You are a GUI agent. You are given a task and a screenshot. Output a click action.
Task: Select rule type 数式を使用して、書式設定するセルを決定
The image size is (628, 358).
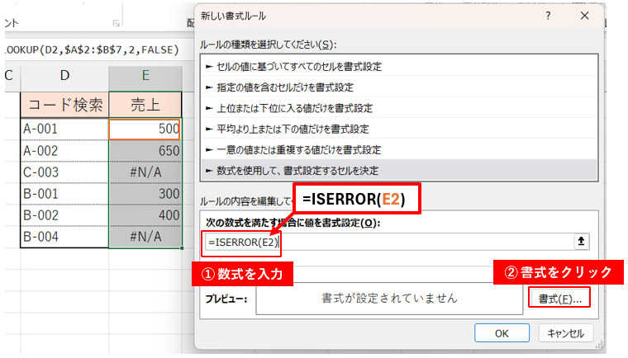398,171
